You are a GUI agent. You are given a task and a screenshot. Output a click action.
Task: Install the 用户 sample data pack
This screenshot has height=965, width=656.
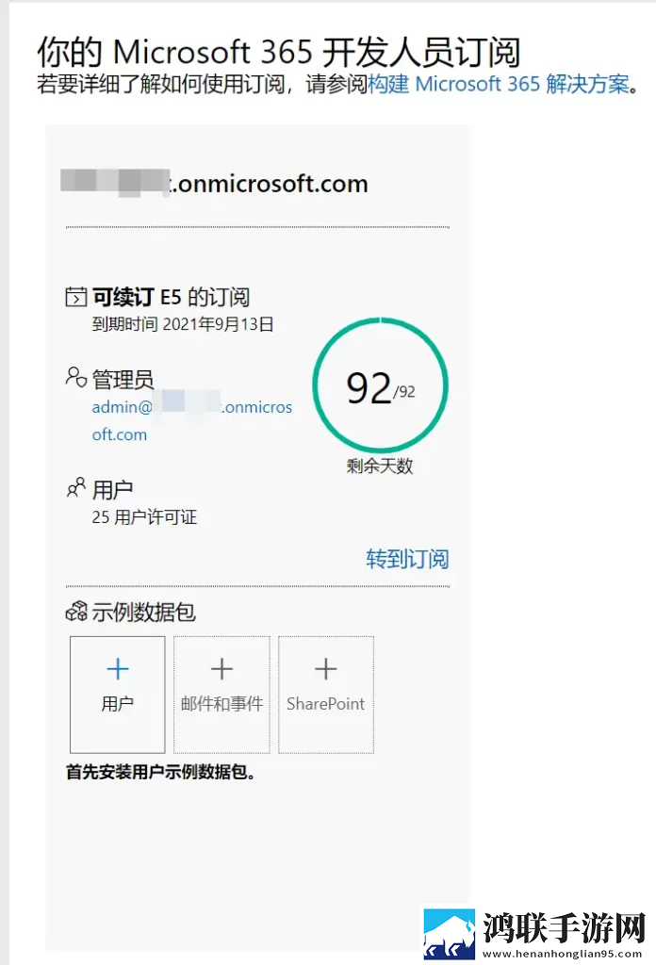click(x=118, y=695)
